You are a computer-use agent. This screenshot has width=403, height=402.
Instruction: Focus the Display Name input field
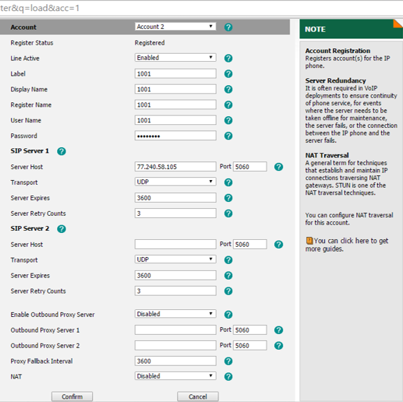click(x=175, y=89)
